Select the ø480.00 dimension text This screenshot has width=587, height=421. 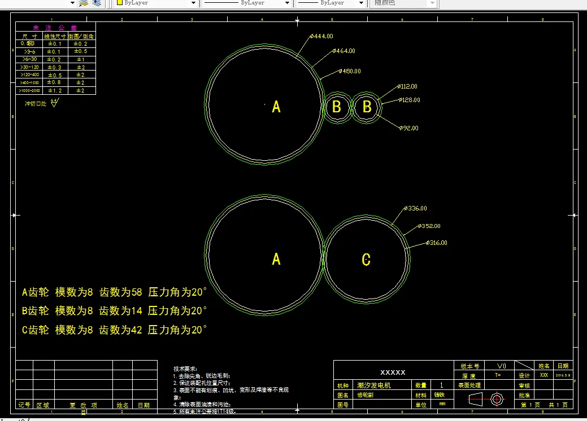(350, 71)
